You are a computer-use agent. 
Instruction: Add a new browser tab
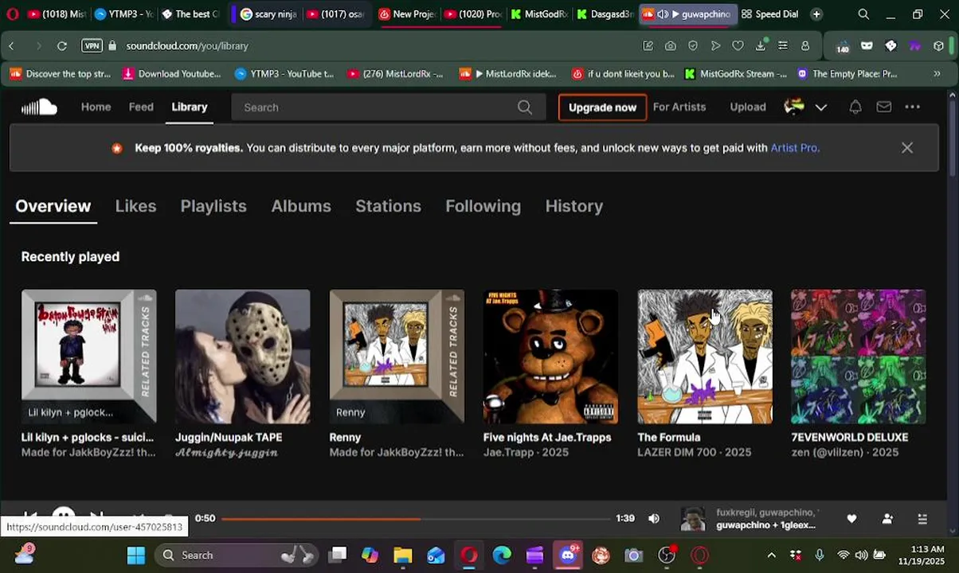click(816, 14)
